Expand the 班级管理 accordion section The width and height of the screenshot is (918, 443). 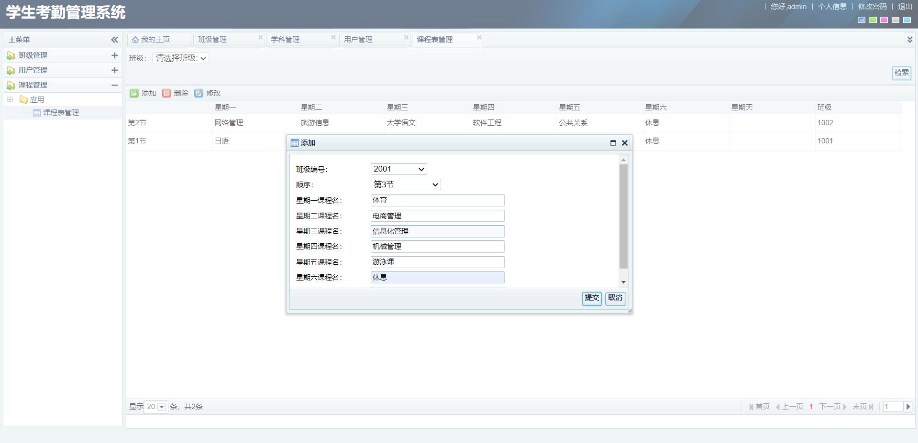[114, 55]
